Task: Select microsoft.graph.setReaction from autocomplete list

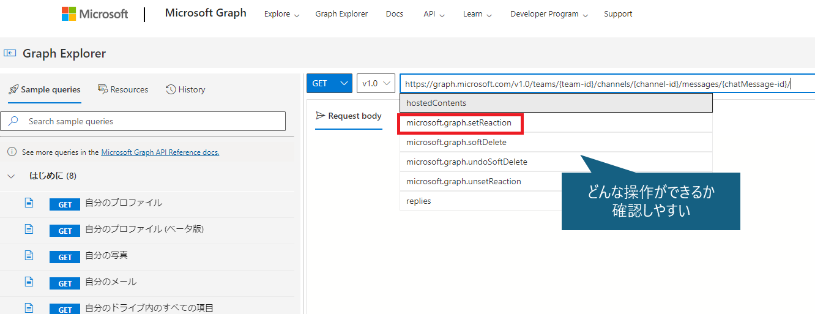Action: (x=459, y=122)
